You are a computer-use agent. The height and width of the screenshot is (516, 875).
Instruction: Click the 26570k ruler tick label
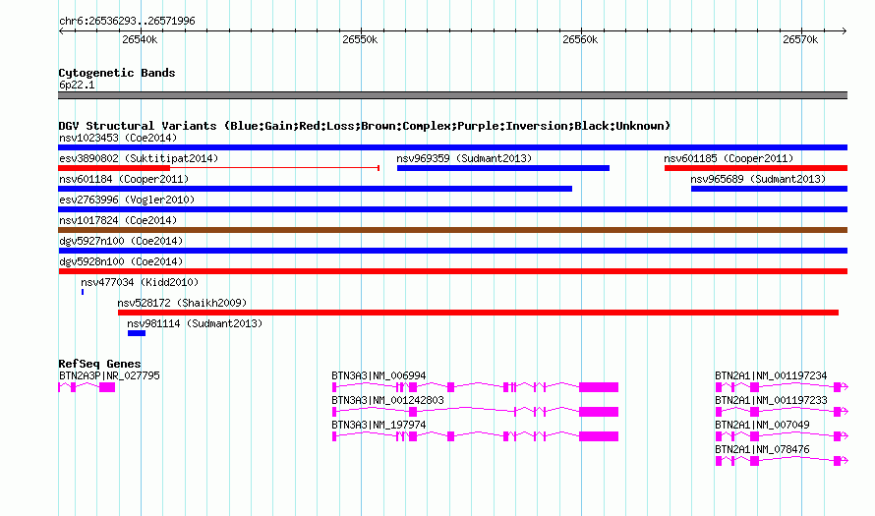coord(800,39)
